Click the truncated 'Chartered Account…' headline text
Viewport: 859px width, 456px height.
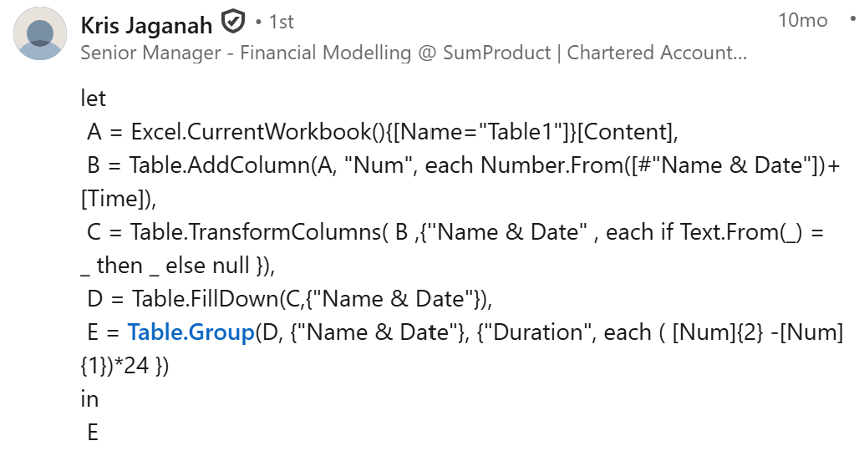coord(657,53)
